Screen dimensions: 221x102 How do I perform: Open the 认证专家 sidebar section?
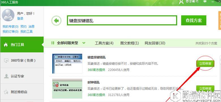[x=22, y=76]
